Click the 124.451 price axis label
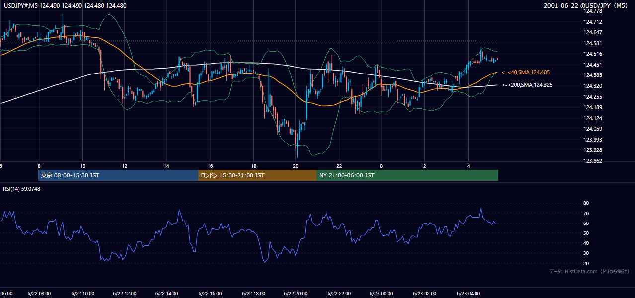 (594, 65)
